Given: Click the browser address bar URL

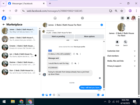Looking at the screenshot, I should [x=55, y=11].
